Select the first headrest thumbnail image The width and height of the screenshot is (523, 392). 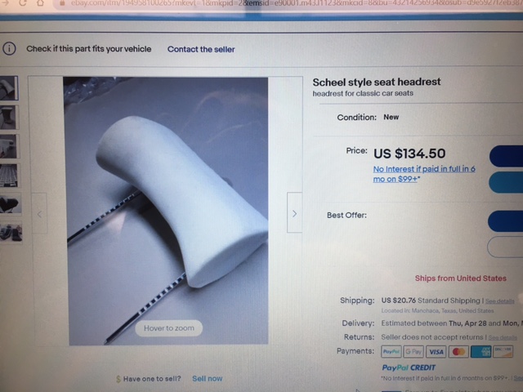click(8, 88)
